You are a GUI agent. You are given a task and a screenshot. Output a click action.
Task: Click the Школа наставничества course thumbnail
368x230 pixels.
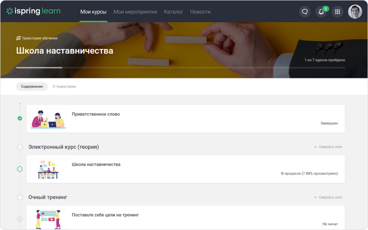[x=48, y=169]
